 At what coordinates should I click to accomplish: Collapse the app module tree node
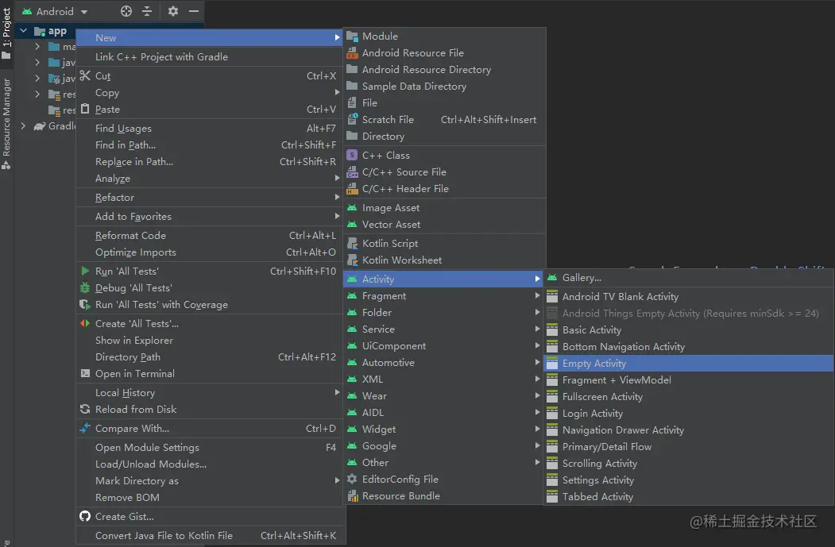[x=23, y=31]
